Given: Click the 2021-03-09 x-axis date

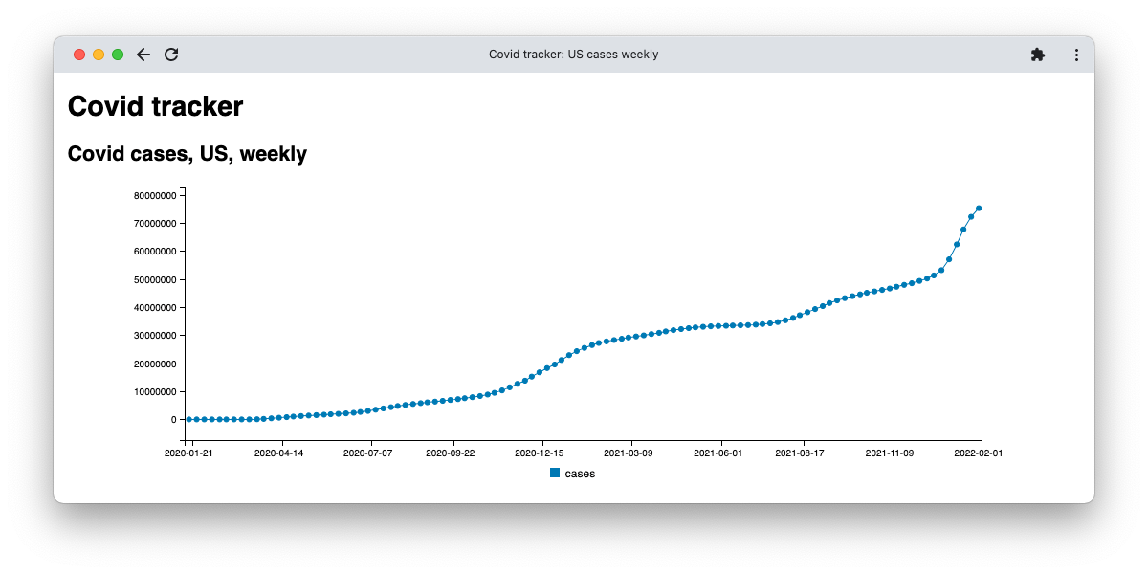Looking at the screenshot, I should tap(628, 453).
